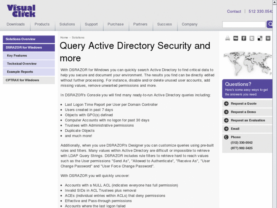Go to Solutions in the breadcrumb
Screen dimensions: 277x208
click(x=78, y=37)
